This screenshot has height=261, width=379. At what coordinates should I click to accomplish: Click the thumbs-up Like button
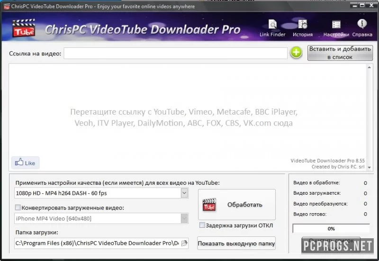[x=25, y=162]
